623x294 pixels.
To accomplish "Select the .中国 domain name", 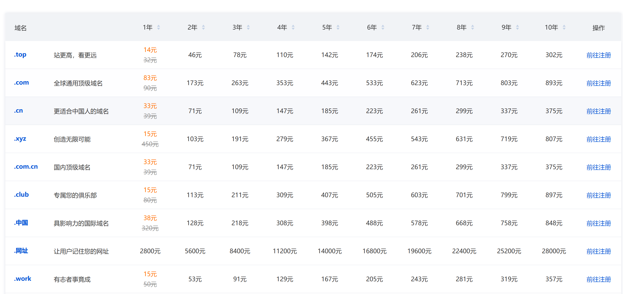I will [x=21, y=223].
